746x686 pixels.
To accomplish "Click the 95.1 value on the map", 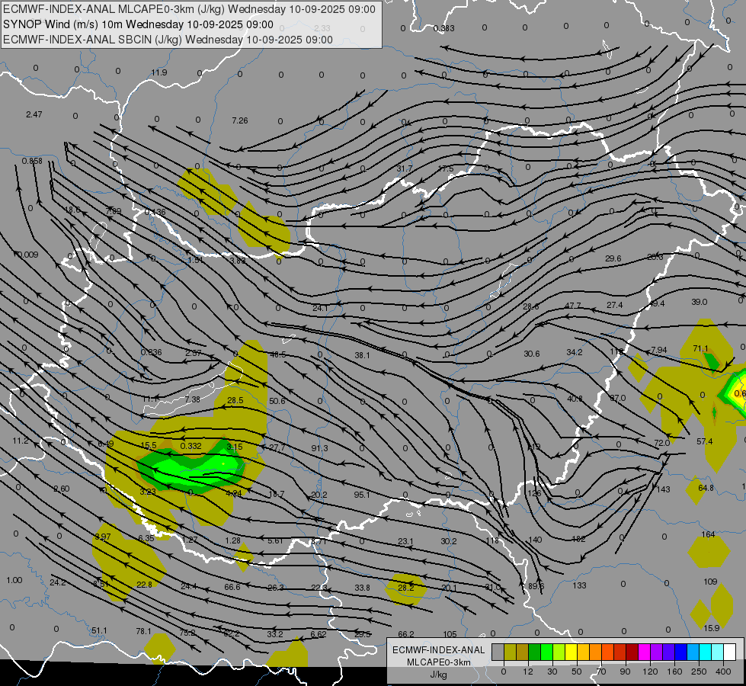I will point(362,495).
